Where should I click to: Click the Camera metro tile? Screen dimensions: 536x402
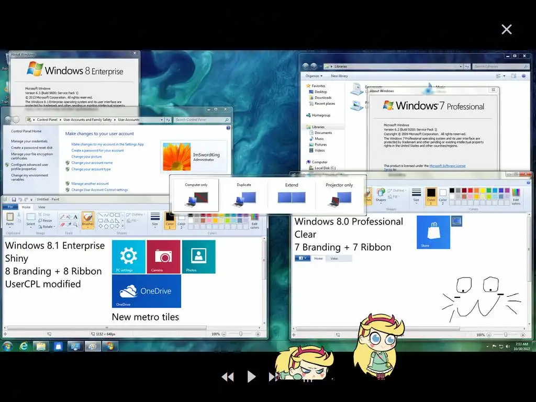163,256
